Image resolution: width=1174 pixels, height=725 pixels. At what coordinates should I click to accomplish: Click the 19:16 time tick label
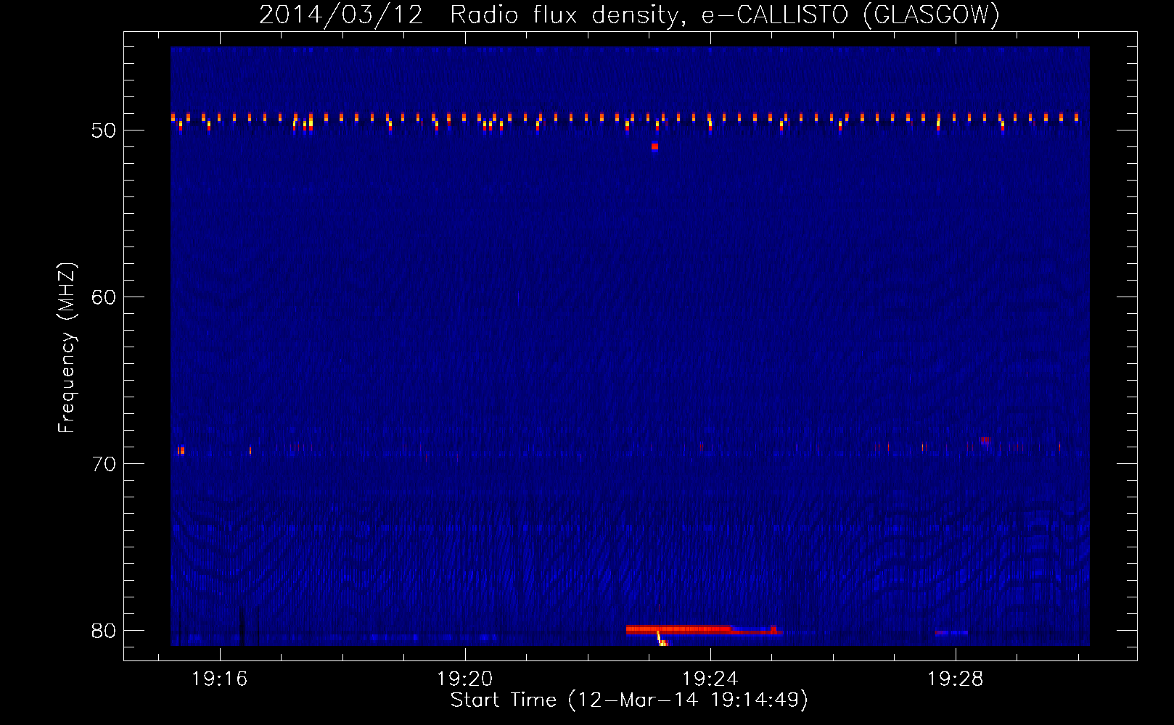[219, 679]
